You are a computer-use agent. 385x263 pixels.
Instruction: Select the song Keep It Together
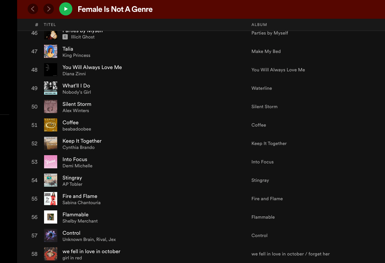pyautogui.click(x=82, y=141)
